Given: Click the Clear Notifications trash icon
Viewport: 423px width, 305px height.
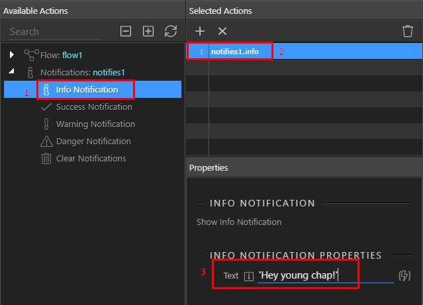Looking at the screenshot, I should 46,159.
